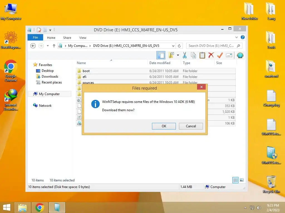Screen dimensions: 285x213
Task: Go up one folder level
Action: [54, 46]
